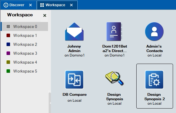Select Workspace 1 in sidebar

[24, 35]
